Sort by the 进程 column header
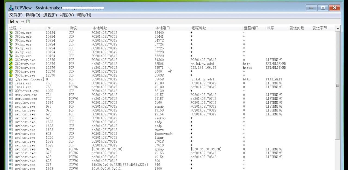Viewport: 348px width, 170px height. (x=13, y=27)
